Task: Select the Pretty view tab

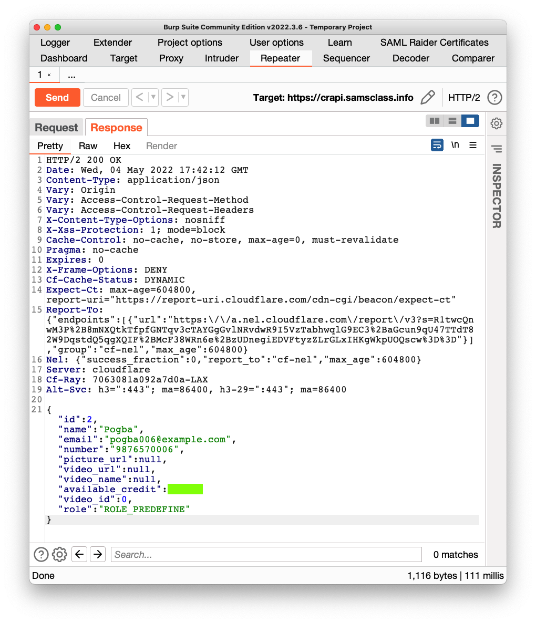Action: (x=50, y=146)
